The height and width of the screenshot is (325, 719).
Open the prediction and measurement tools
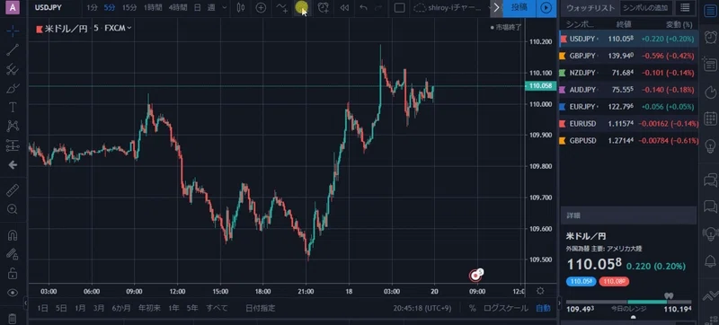click(13, 145)
